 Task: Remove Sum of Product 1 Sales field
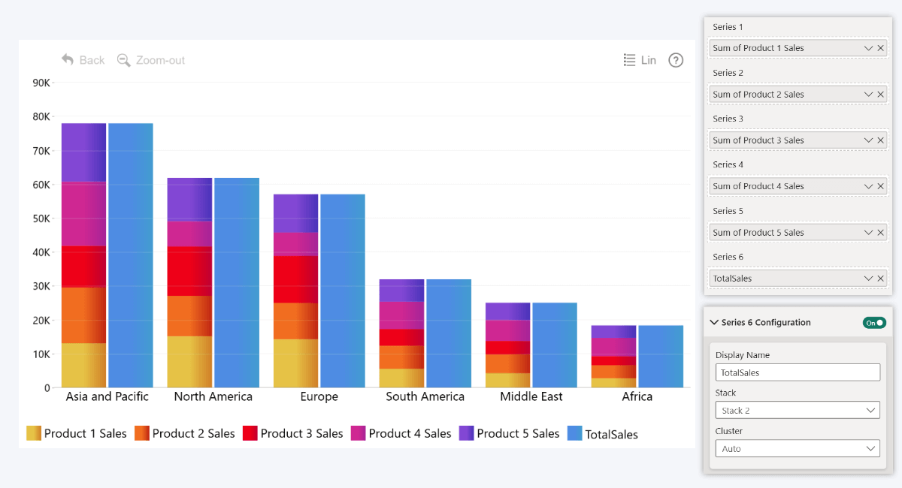[881, 48]
